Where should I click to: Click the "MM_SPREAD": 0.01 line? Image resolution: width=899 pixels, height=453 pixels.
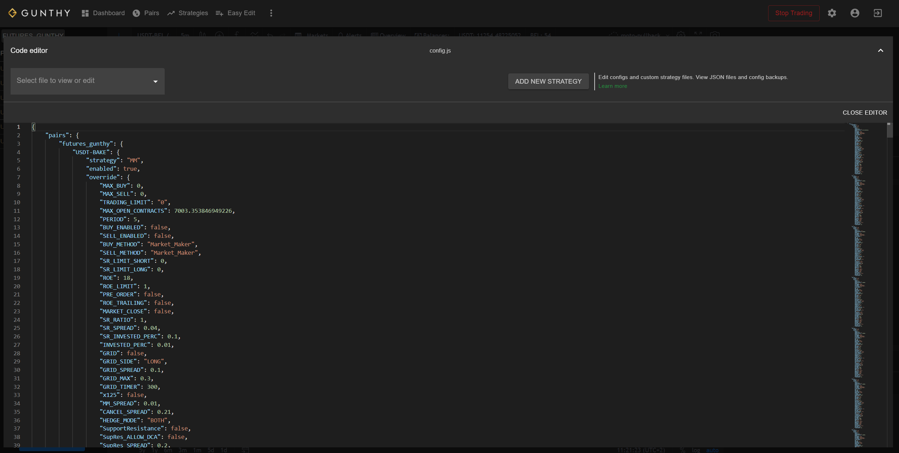130,403
